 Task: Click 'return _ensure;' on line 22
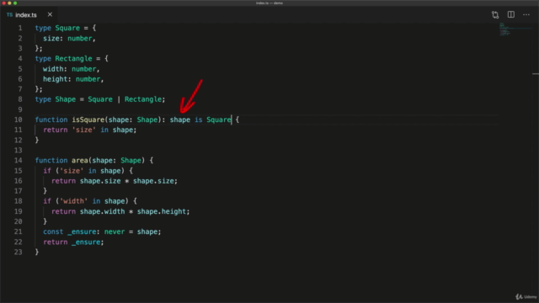(x=73, y=242)
